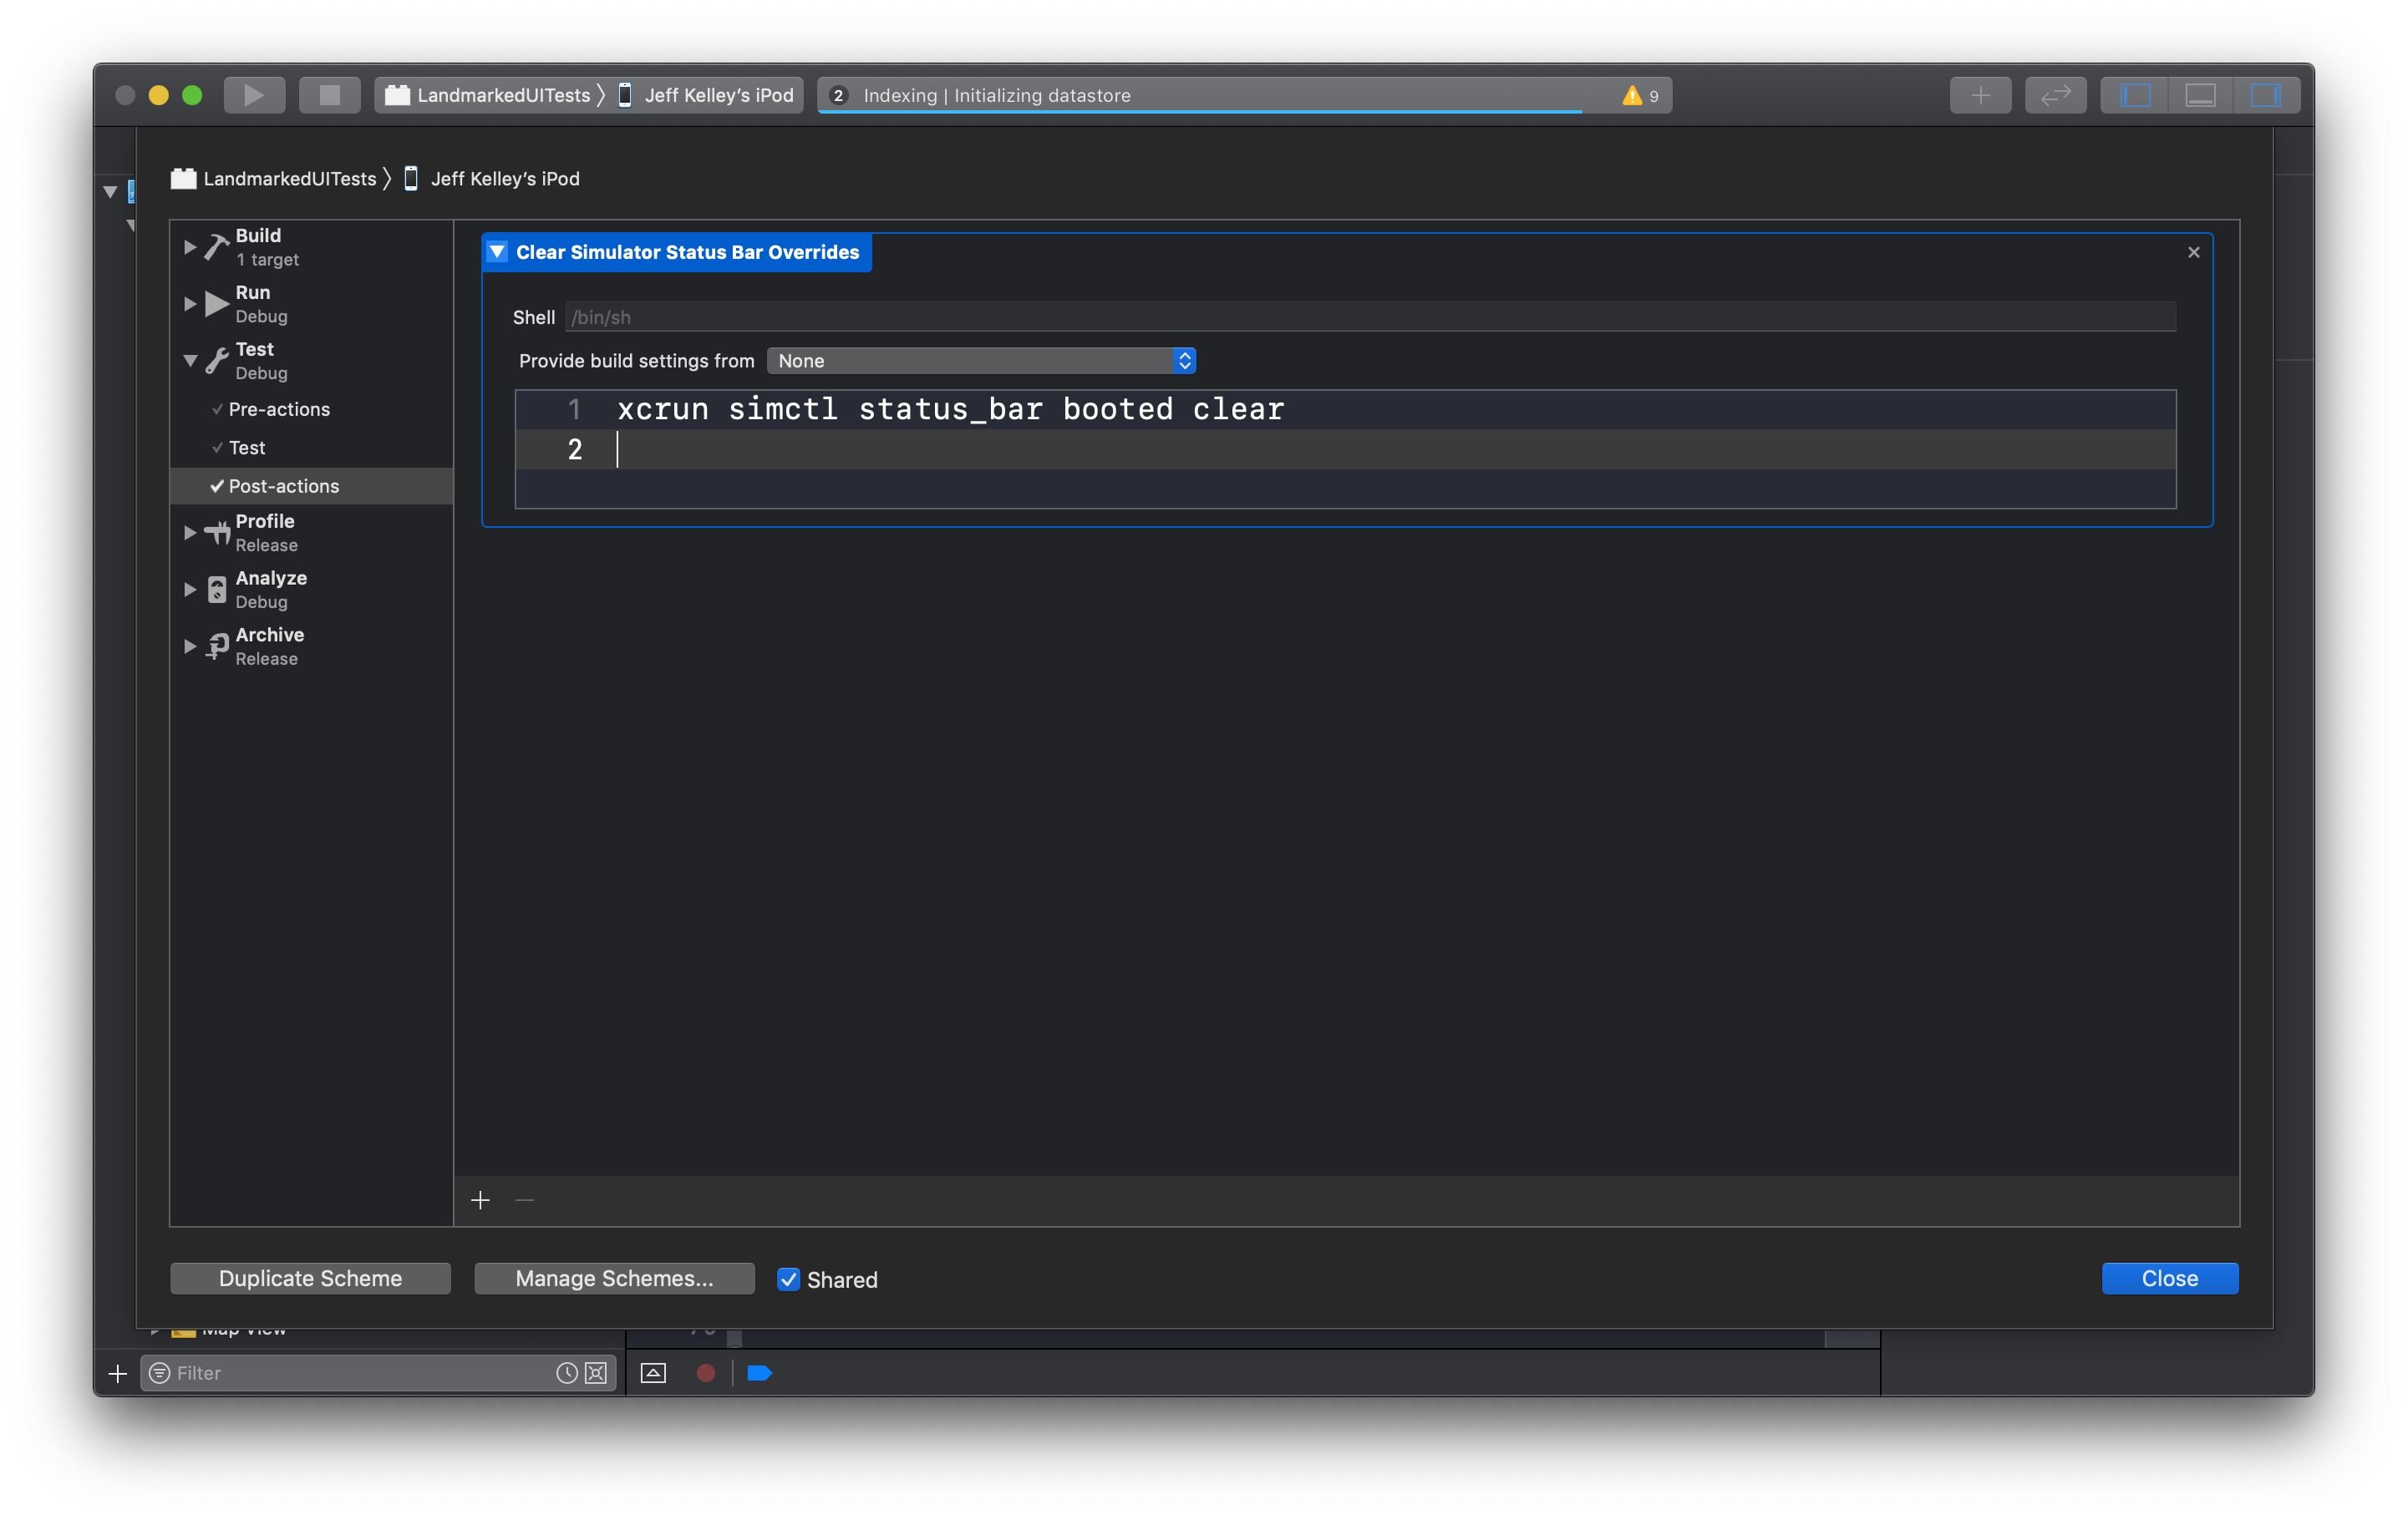Select the Archive action icon
Screen dimensions: 2408x1520
tap(217, 646)
